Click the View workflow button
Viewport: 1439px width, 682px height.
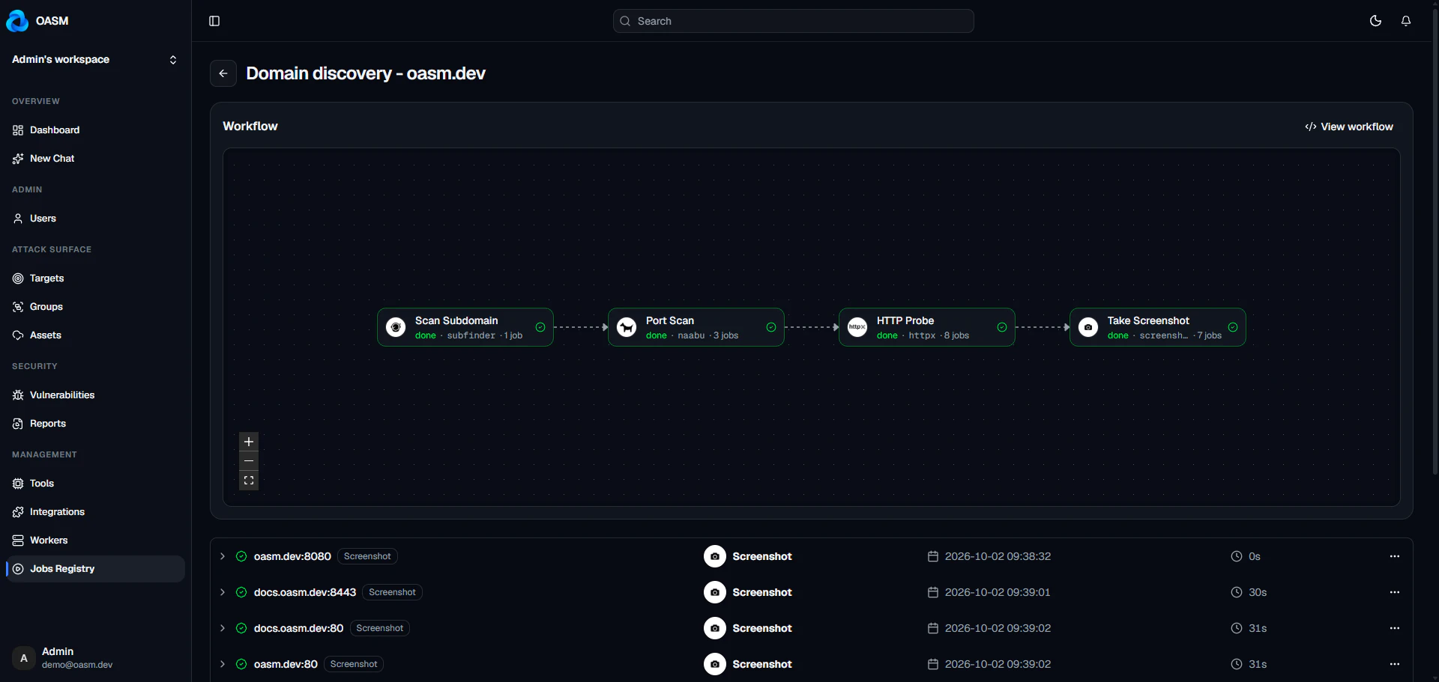pyautogui.click(x=1349, y=127)
